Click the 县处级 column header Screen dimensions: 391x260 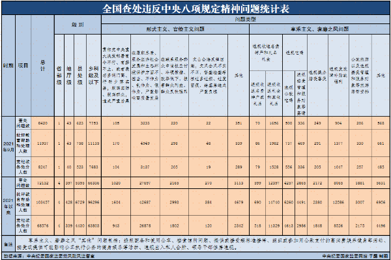tap(80, 76)
